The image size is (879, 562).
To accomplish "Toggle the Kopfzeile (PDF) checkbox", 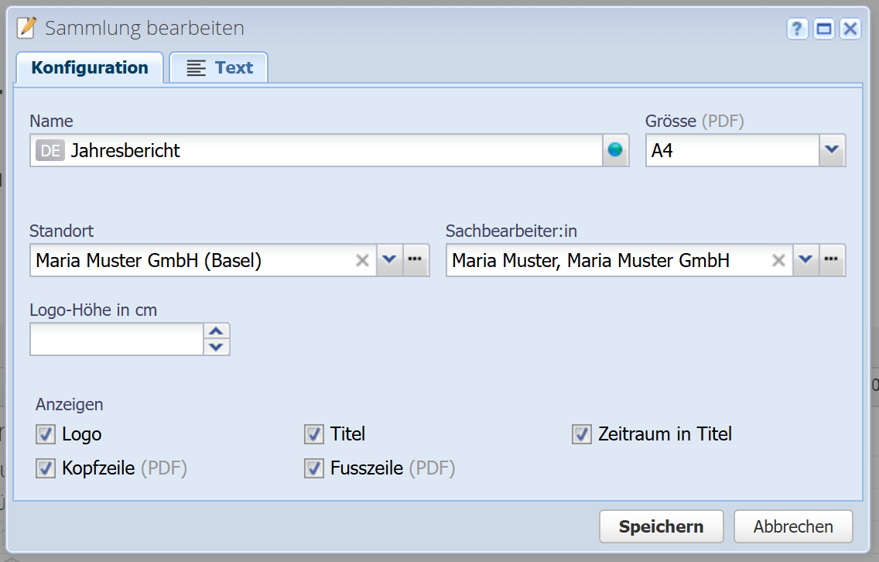I will [46, 468].
